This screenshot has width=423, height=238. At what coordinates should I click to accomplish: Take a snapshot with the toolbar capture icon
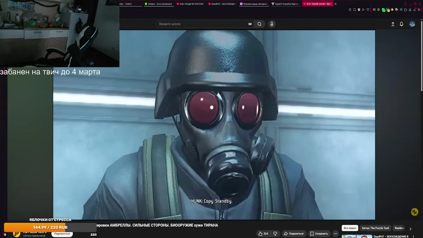(354, 10)
